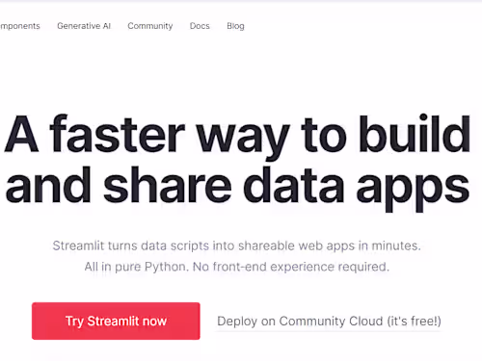Image resolution: width=482 pixels, height=361 pixels.
Task: Click "(it's free!)" in the deploy link
Action: coord(414,322)
